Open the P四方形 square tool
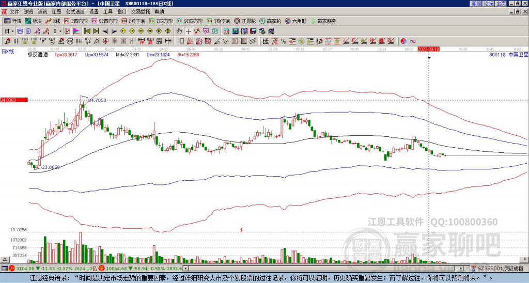The image size is (529, 283). pyautogui.click(x=76, y=21)
